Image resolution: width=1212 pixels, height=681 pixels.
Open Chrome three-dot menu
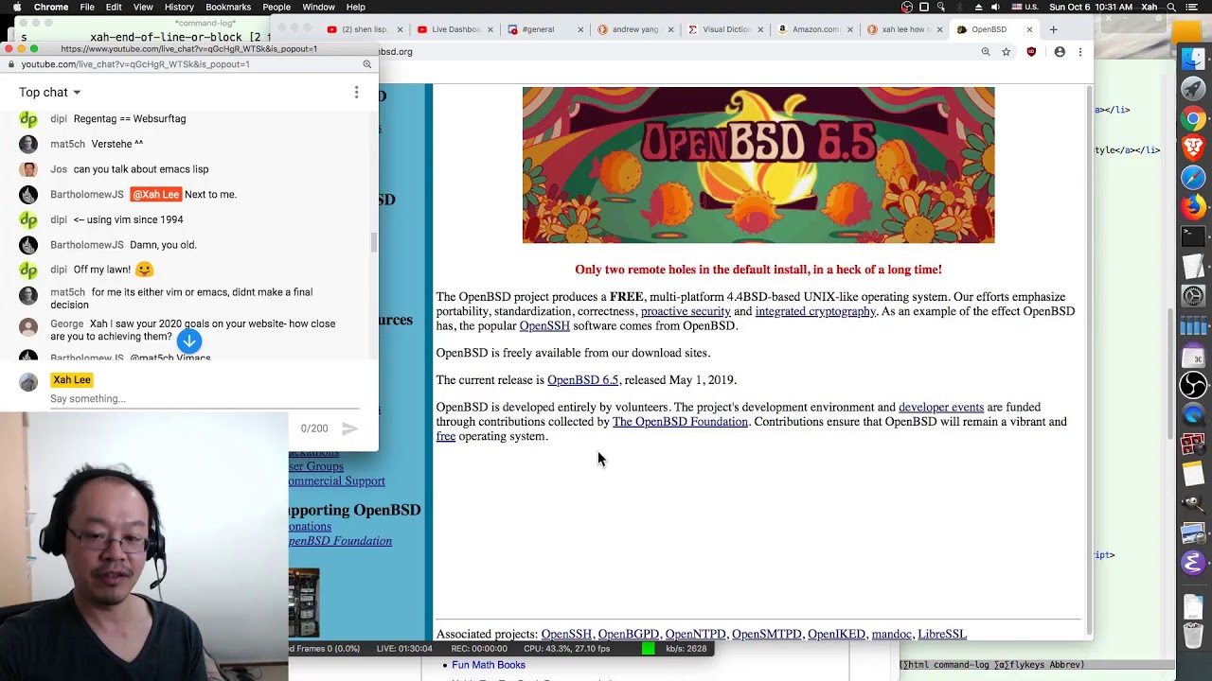1080,52
